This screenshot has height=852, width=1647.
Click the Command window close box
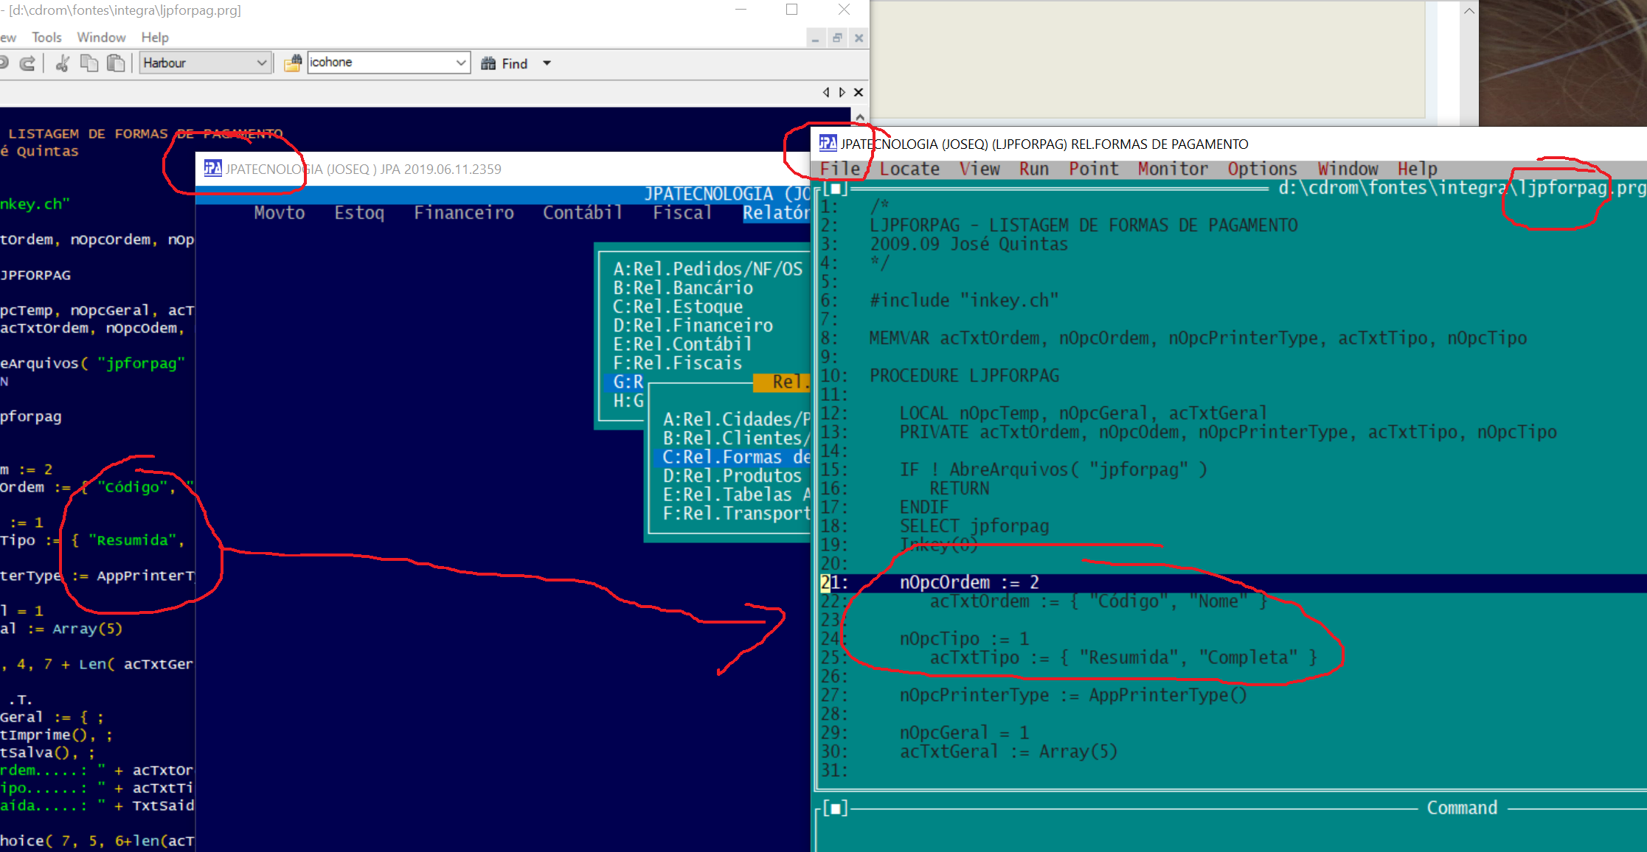[x=836, y=808]
